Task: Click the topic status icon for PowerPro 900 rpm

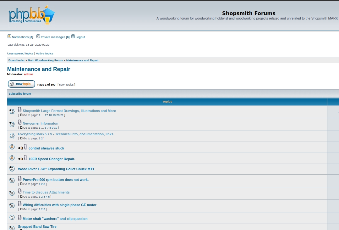Action: pos(12,180)
